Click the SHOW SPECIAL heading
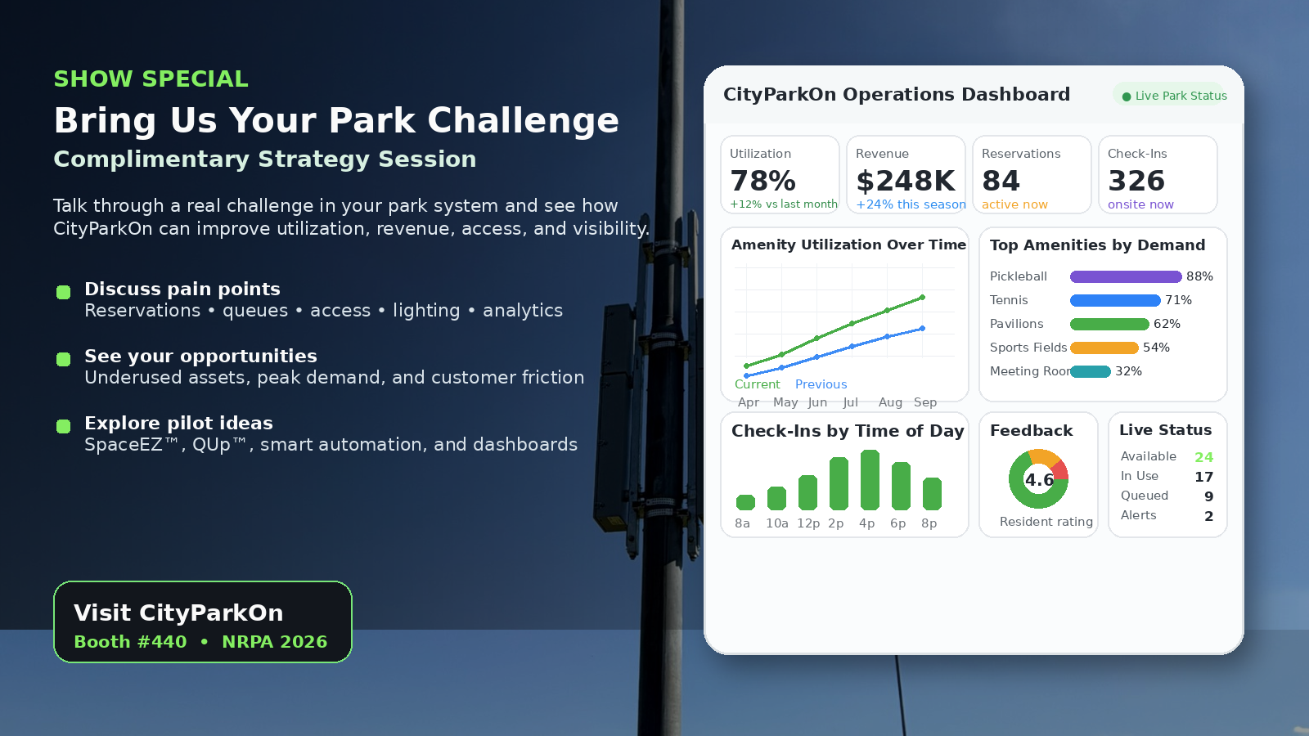1309x736 pixels. [151, 79]
